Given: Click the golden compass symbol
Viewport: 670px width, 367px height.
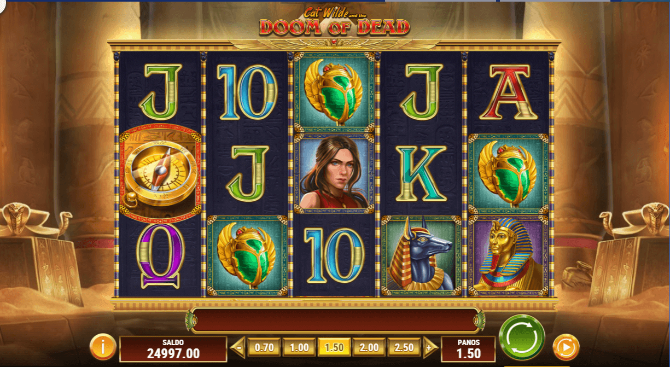Looking at the screenshot, I should tap(159, 173).
